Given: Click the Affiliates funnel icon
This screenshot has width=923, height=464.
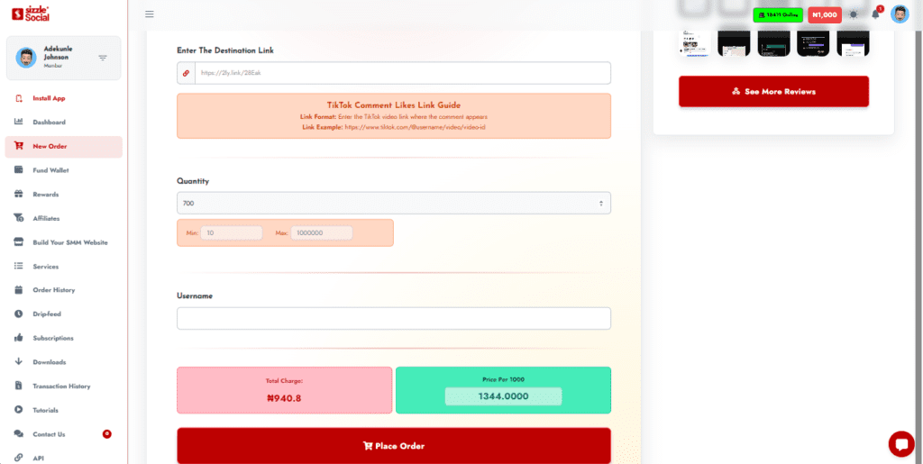Looking at the screenshot, I should pyautogui.click(x=19, y=218).
